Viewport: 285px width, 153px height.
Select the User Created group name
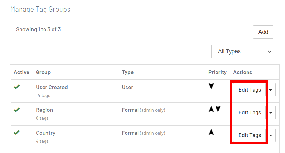pyautogui.click(x=52, y=87)
